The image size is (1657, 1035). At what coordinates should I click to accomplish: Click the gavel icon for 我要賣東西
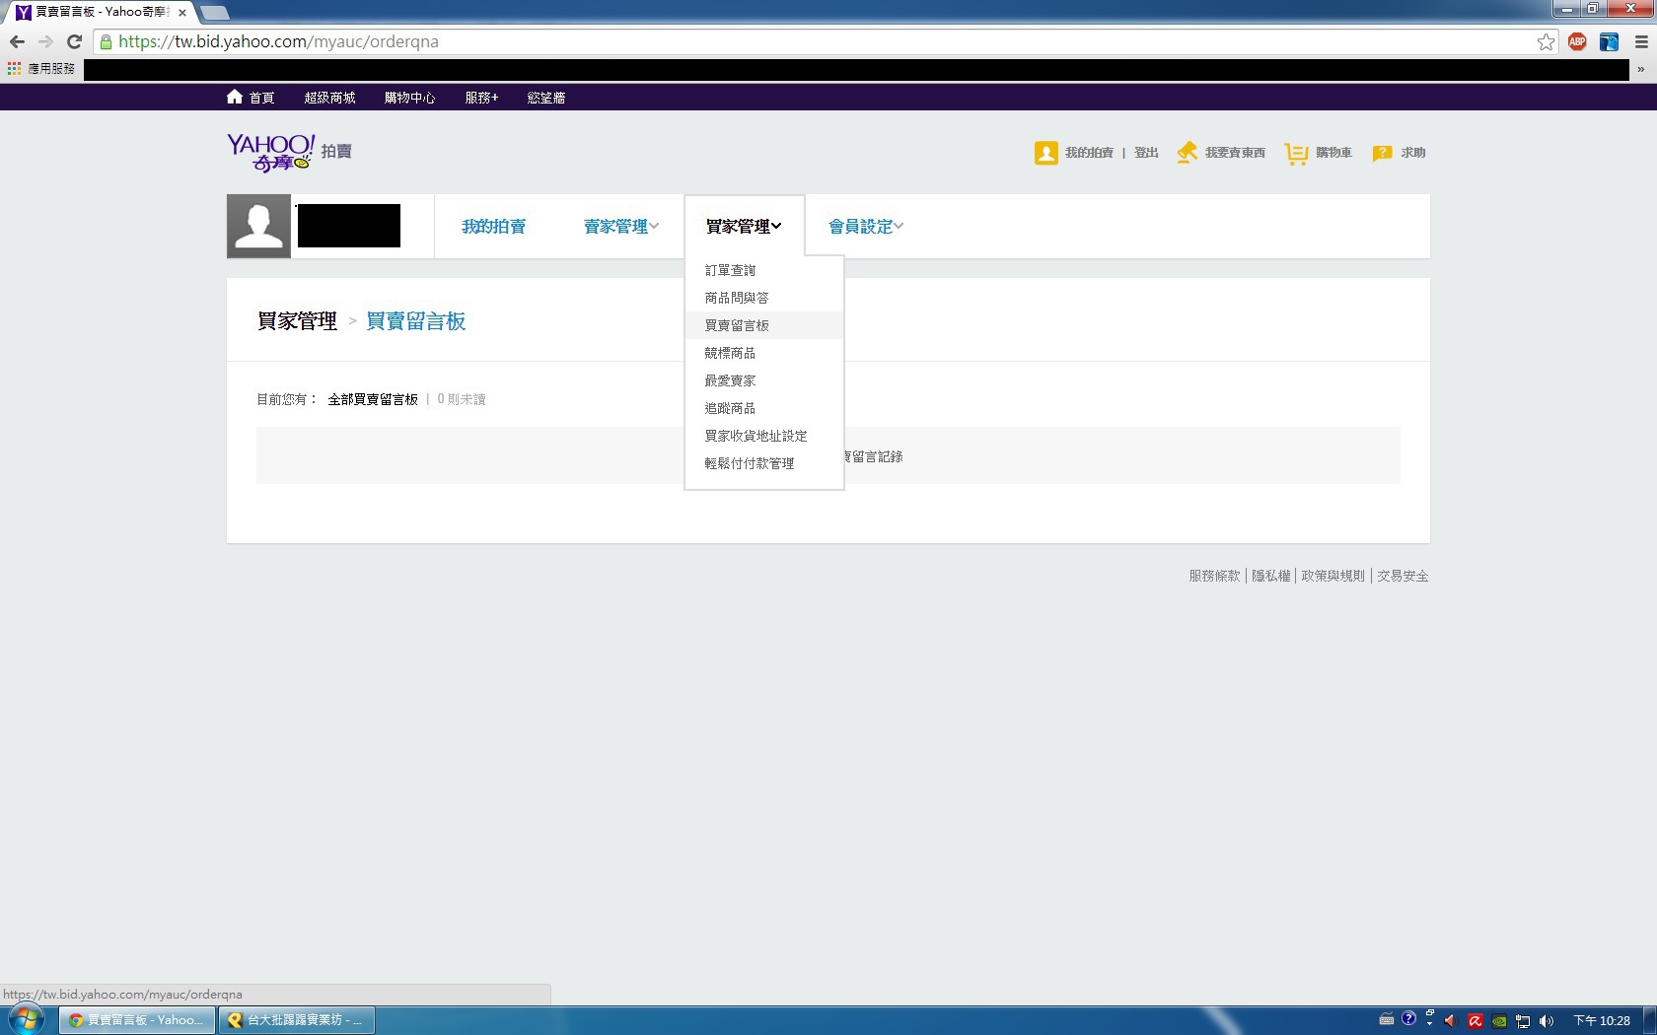point(1188,153)
